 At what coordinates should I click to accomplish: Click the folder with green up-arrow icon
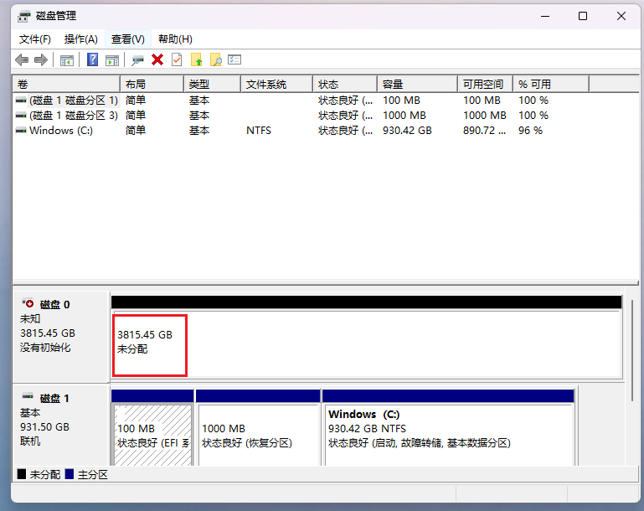click(197, 60)
